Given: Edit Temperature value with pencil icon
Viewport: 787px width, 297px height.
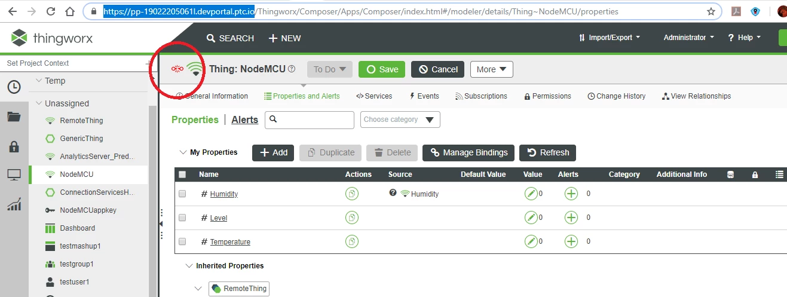Looking at the screenshot, I should [x=531, y=241].
